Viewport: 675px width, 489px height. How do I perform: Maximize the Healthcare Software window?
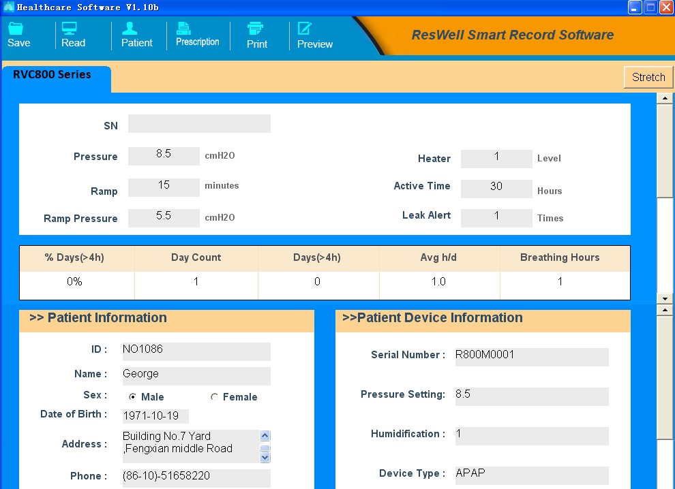[650, 7]
